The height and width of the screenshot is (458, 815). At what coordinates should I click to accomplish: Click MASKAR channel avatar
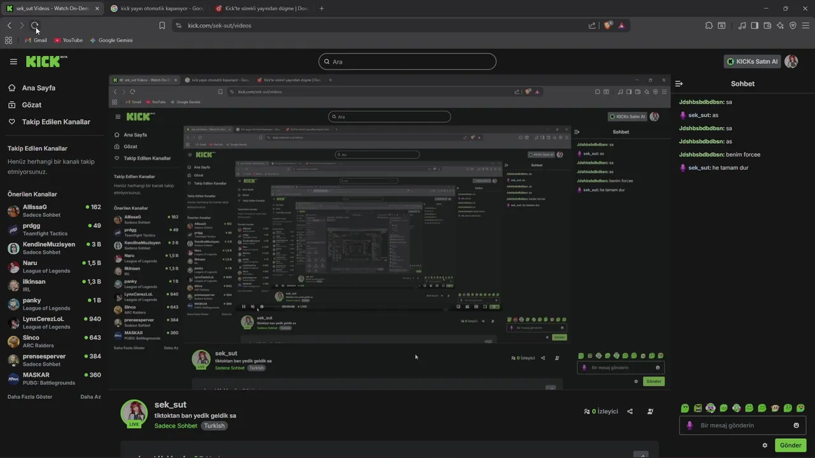point(13,378)
